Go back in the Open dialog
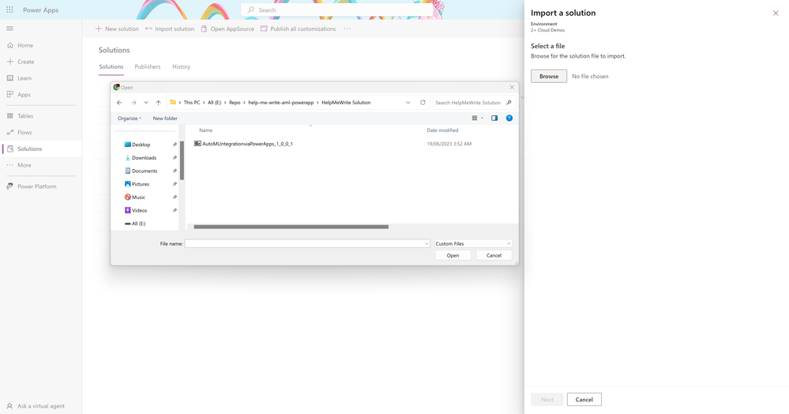 [119, 102]
